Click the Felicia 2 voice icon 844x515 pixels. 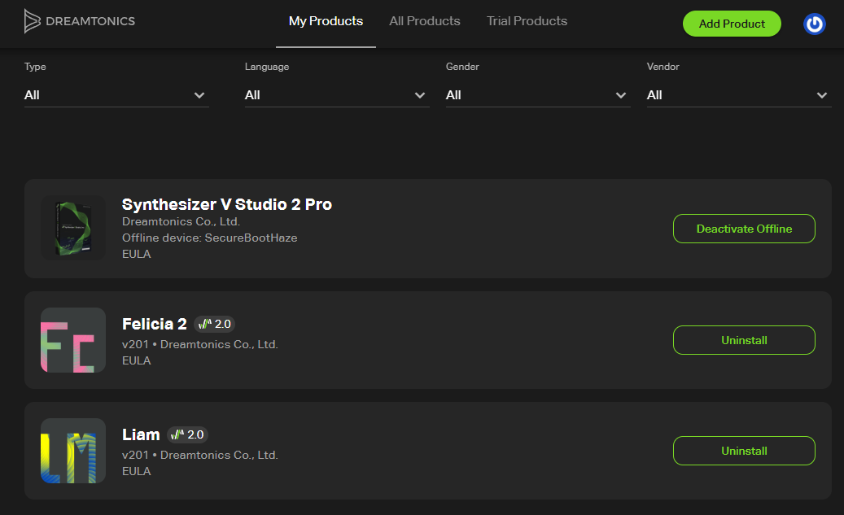point(73,340)
